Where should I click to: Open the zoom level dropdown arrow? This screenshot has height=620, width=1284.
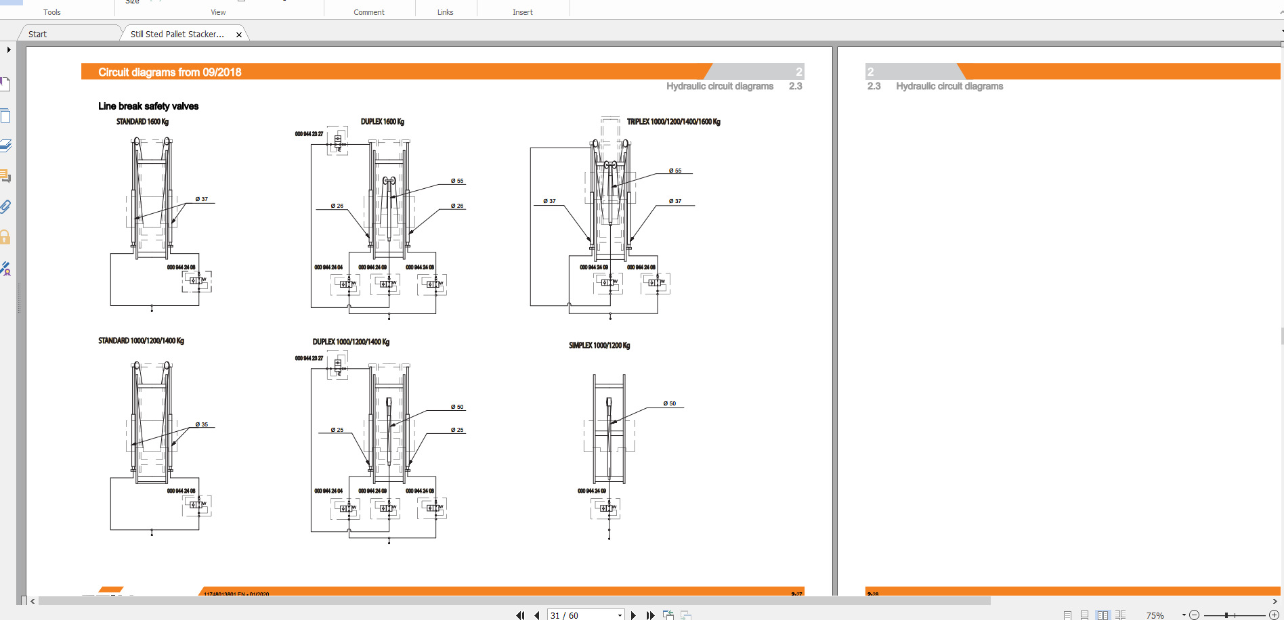click(1184, 615)
